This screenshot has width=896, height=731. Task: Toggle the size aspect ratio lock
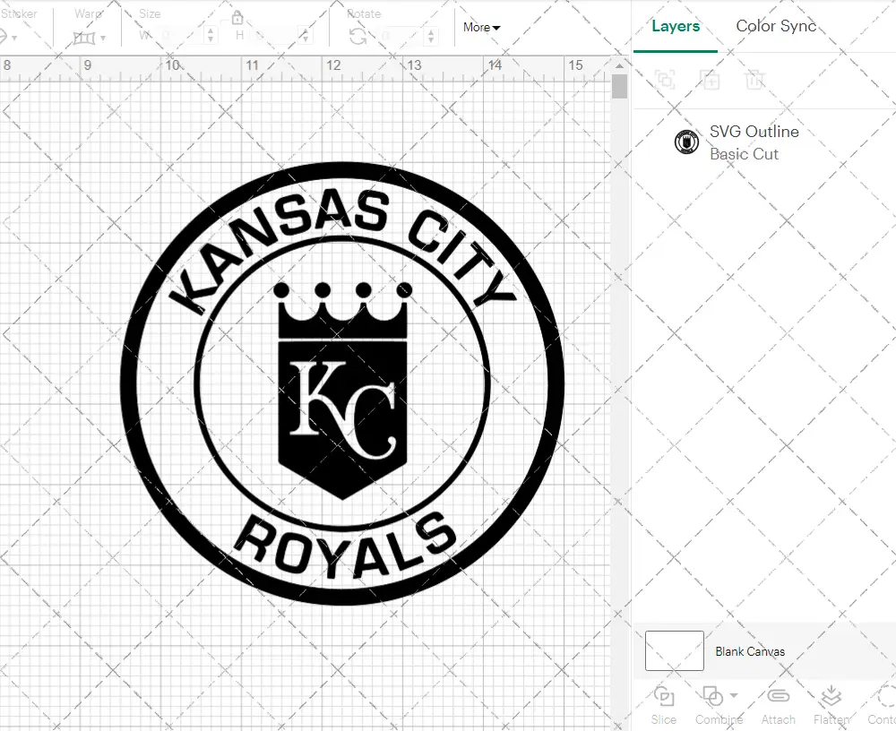coord(237,18)
